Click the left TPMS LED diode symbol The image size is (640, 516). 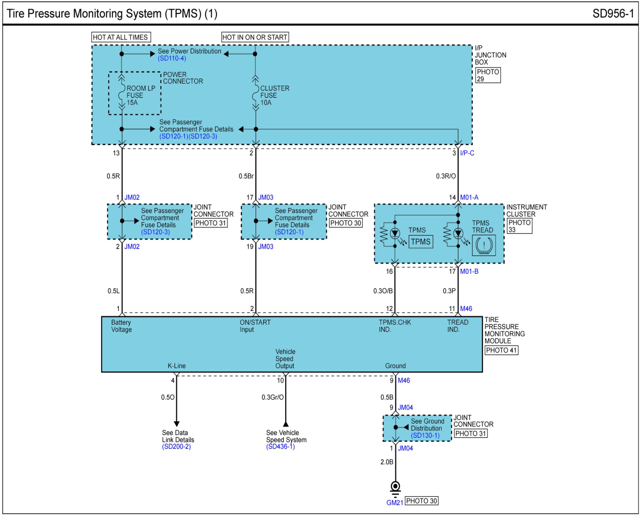(x=395, y=234)
